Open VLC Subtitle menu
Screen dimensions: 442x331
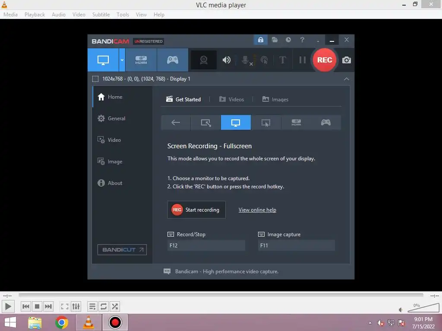tap(101, 15)
